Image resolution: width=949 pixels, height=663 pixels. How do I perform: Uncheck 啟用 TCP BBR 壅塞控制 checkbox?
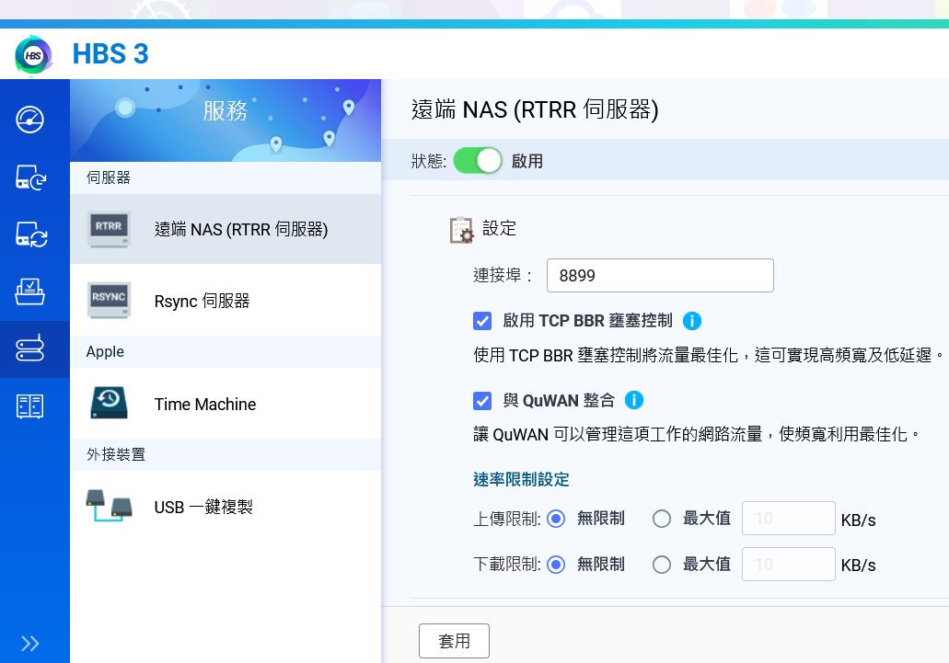click(x=481, y=321)
